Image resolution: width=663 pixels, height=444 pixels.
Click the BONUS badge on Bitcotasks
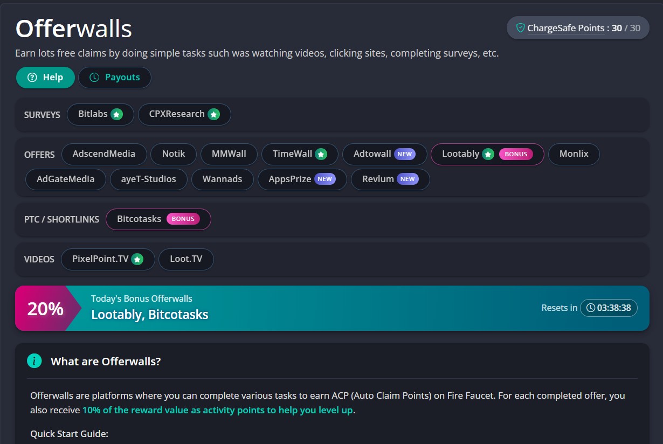183,219
